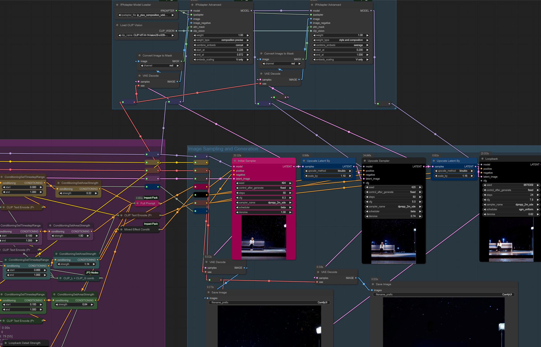Expand the collapsed Full Prompt node
The height and width of the screenshot is (347, 541).
tap(138, 203)
